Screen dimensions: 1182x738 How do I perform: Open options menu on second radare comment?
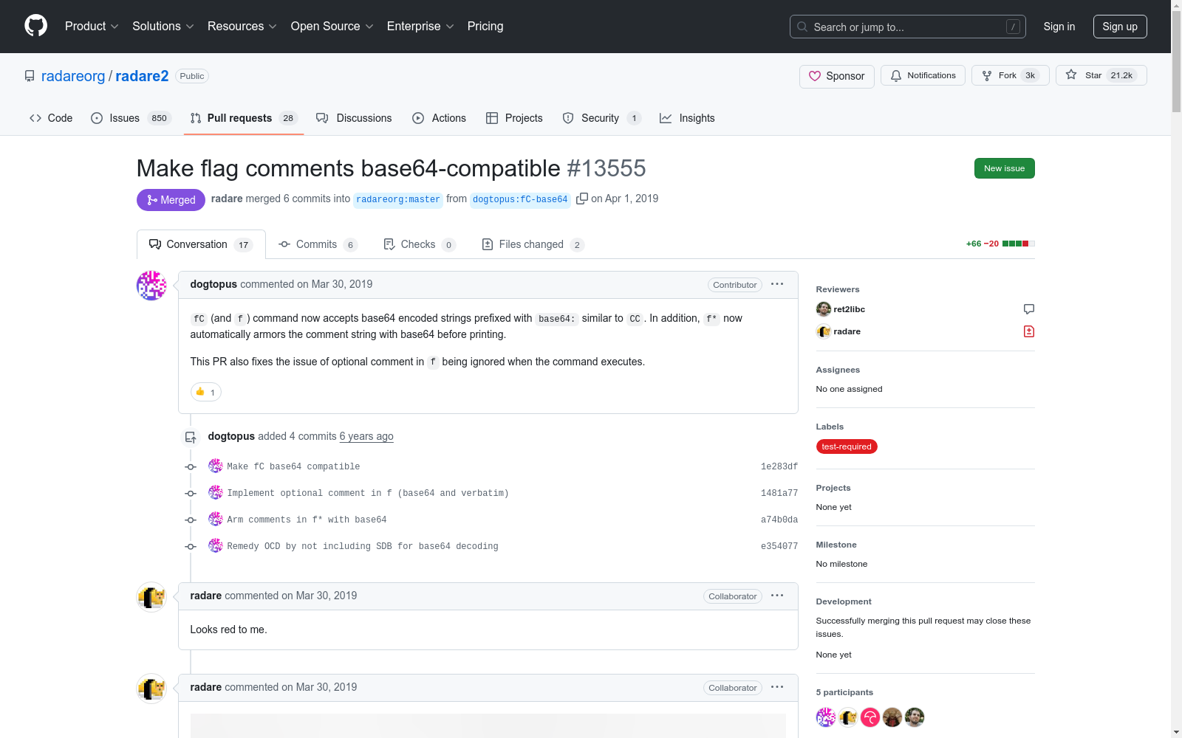pyautogui.click(x=777, y=687)
